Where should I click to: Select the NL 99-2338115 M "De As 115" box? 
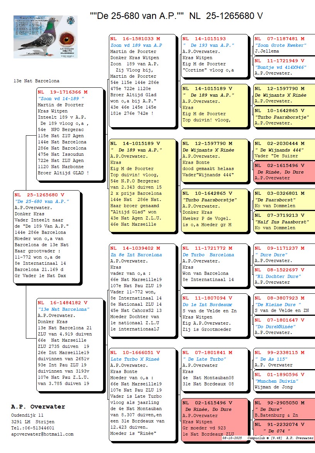point(283,358)
